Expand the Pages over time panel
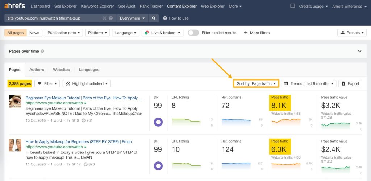Viewport: 371px width, 181px height. 360,51
